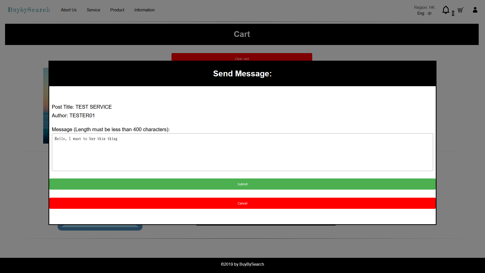Click inside the message text area
This screenshot has width=485, height=273.
242,152
